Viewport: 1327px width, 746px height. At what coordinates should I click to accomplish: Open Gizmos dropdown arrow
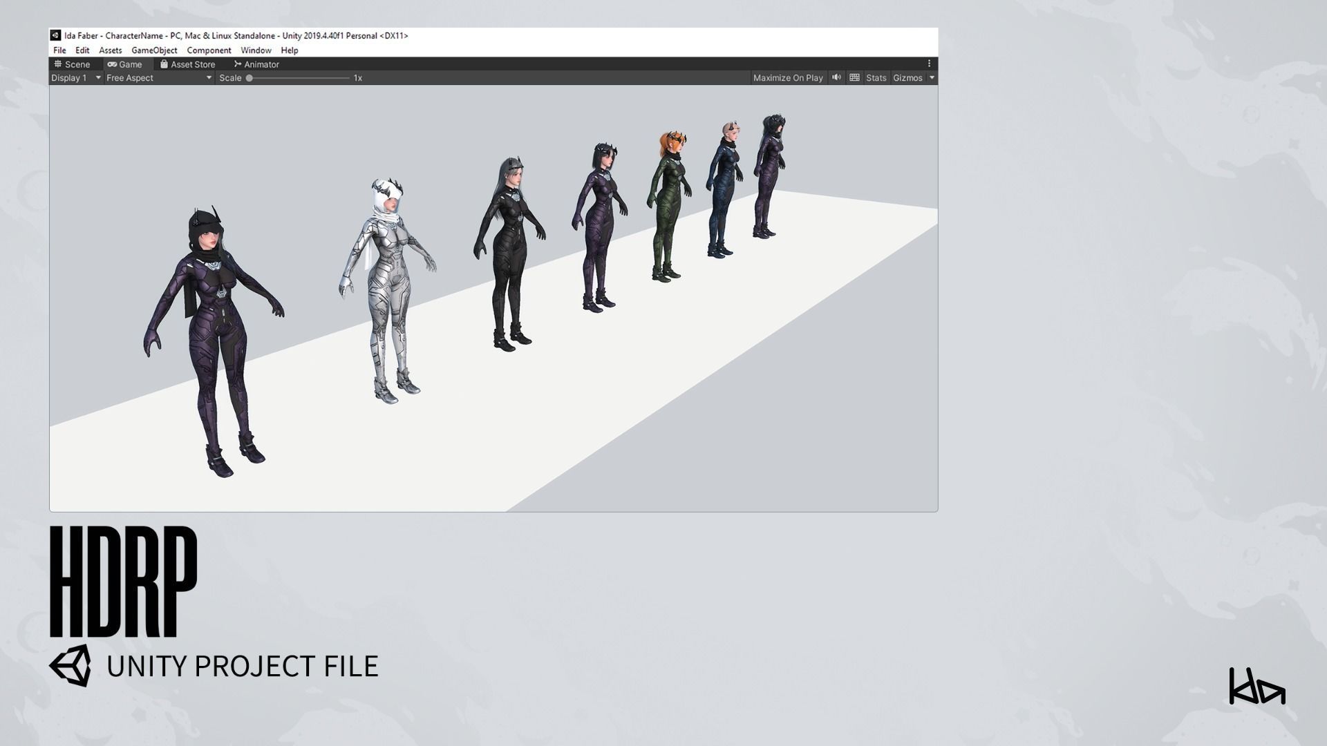click(932, 78)
